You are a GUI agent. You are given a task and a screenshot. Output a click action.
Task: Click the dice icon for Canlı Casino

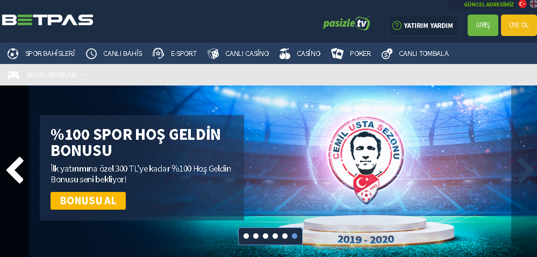click(213, 53)
